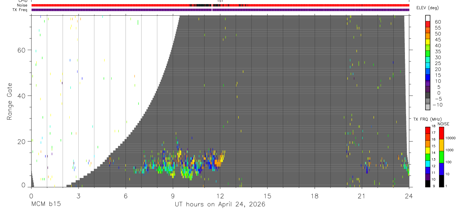Click the x-axis tick label '24'

[409, 196]
